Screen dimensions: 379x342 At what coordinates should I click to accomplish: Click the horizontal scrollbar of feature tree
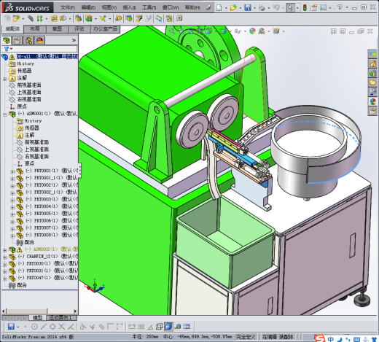click(39, 311)
